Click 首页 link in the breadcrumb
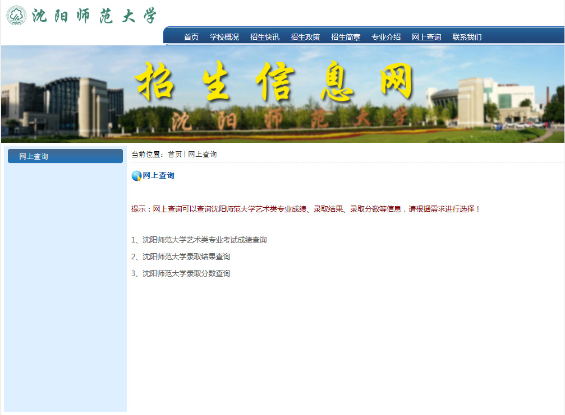This screenshot has height=415, width=565. pos(174,154)
